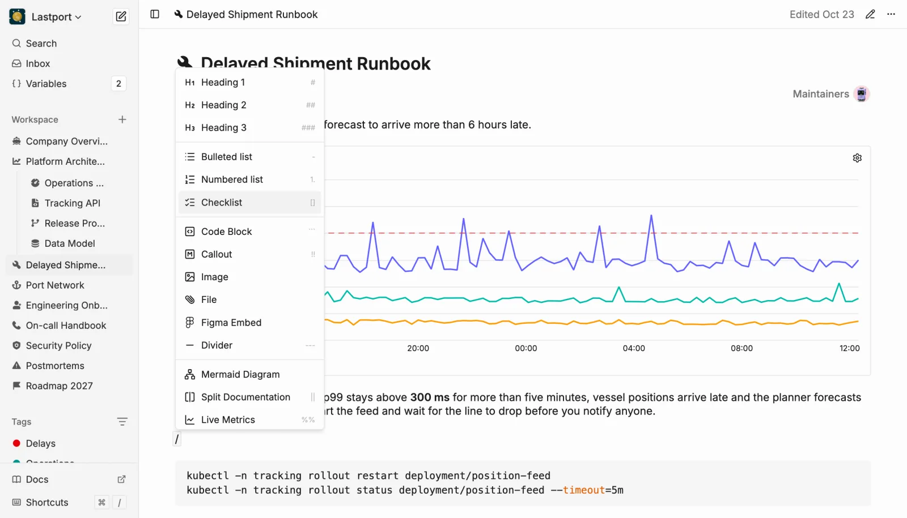This screenshot has height=518, width=907.
Task: Select Split Documentation from the menu
Action: coord(249,397)
